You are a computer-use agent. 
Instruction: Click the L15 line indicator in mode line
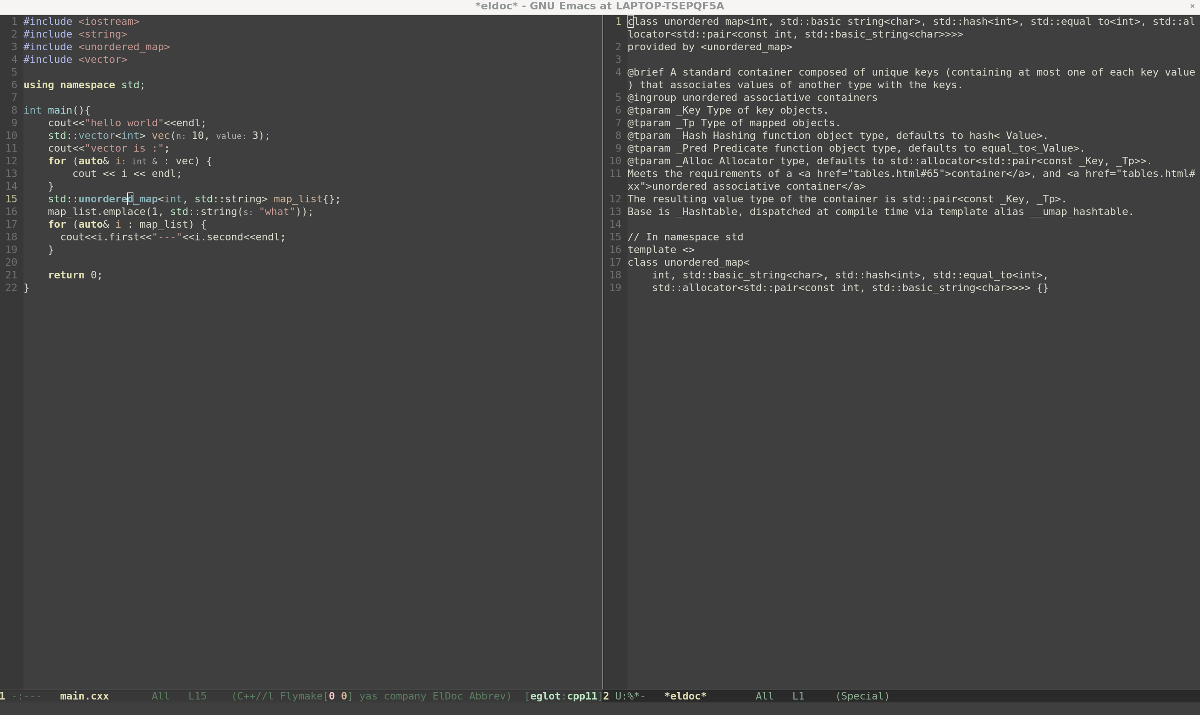197,696
